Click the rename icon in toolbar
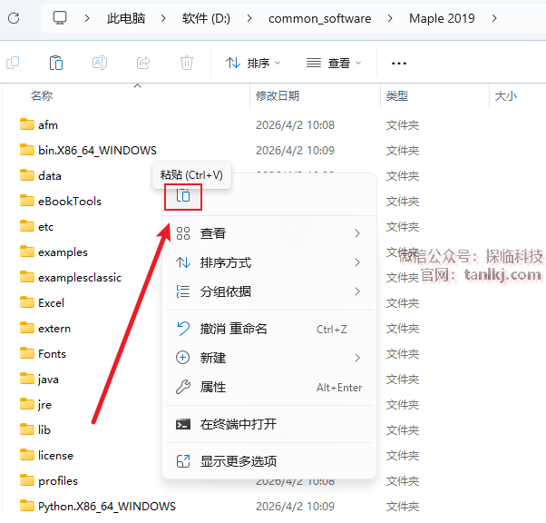Viewport: 546px width, 523px height. (100, 64)
